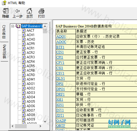Switch to the 索引(&N) index tab

tap(4, 52)
